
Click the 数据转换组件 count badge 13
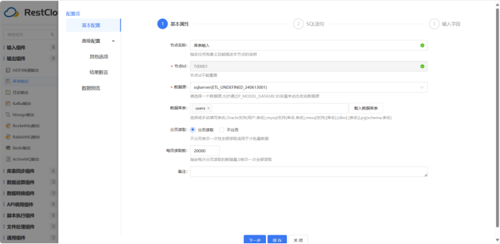(53, 193)
